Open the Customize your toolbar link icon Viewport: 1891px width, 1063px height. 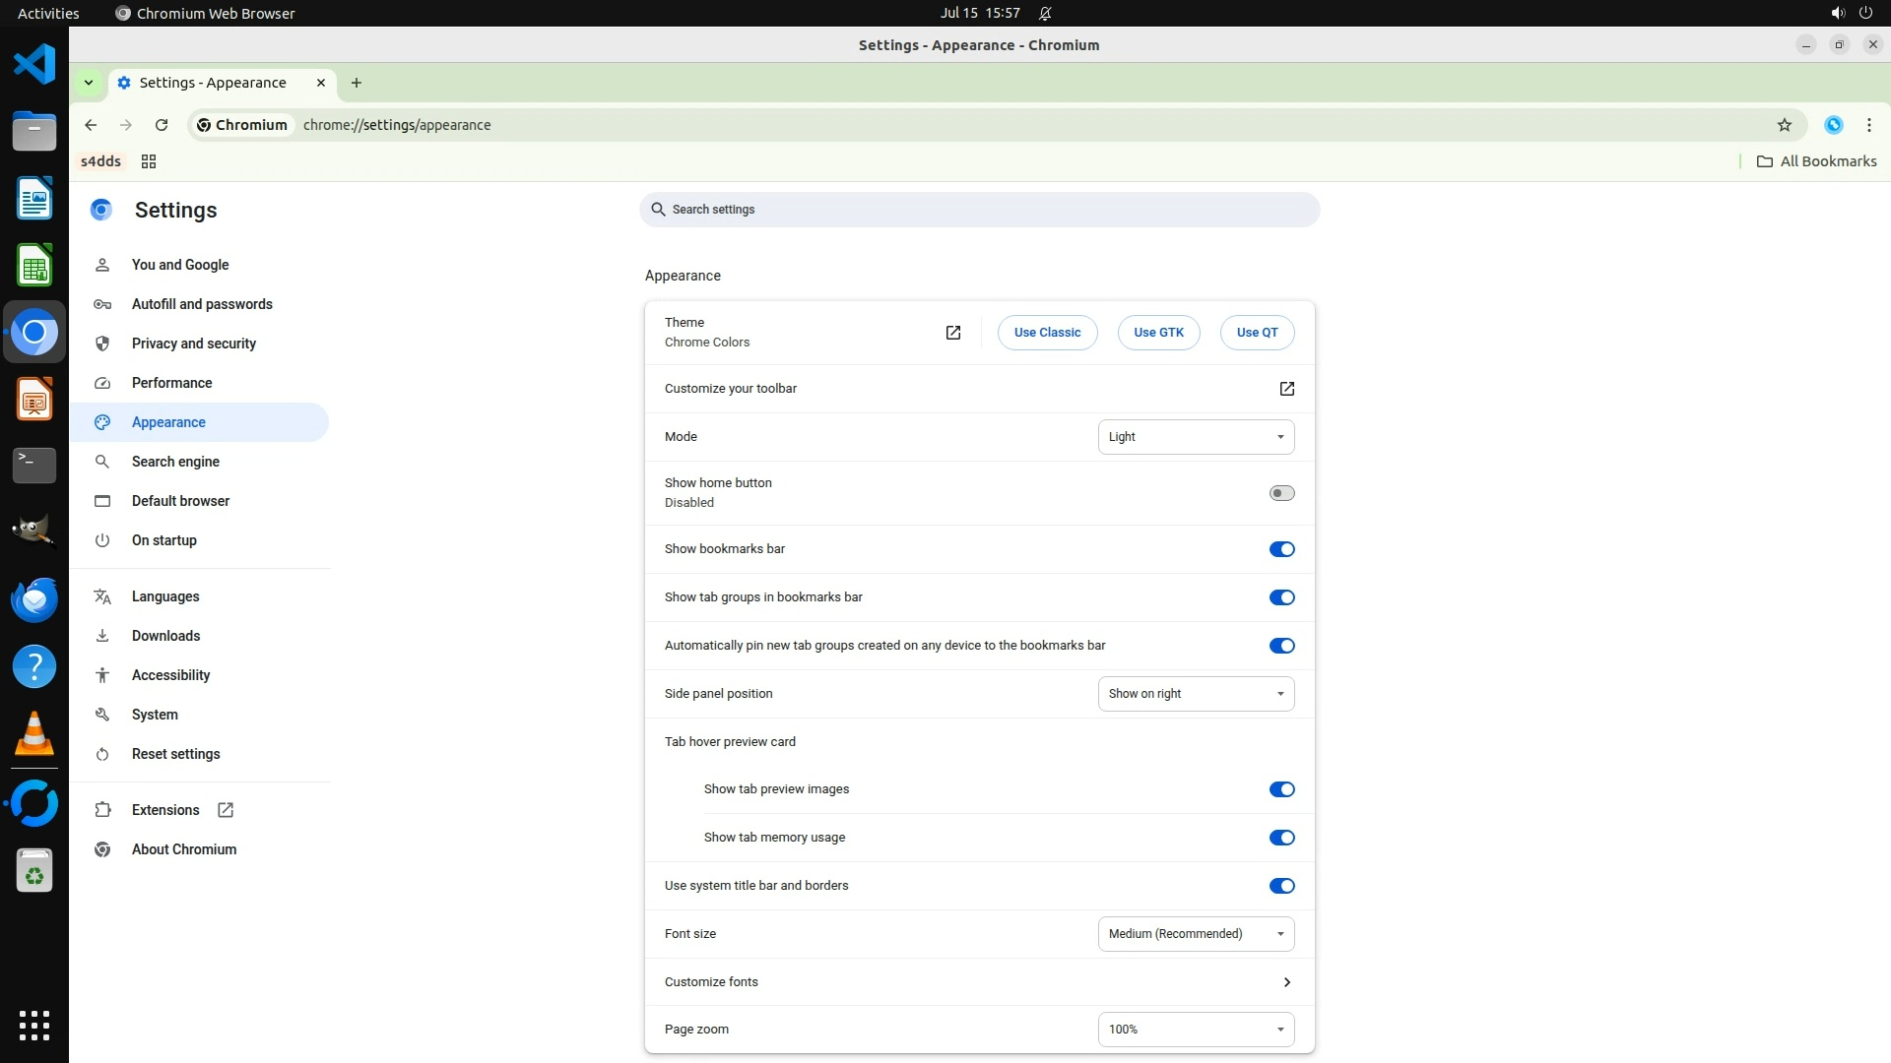click(x=1286, y=389)
